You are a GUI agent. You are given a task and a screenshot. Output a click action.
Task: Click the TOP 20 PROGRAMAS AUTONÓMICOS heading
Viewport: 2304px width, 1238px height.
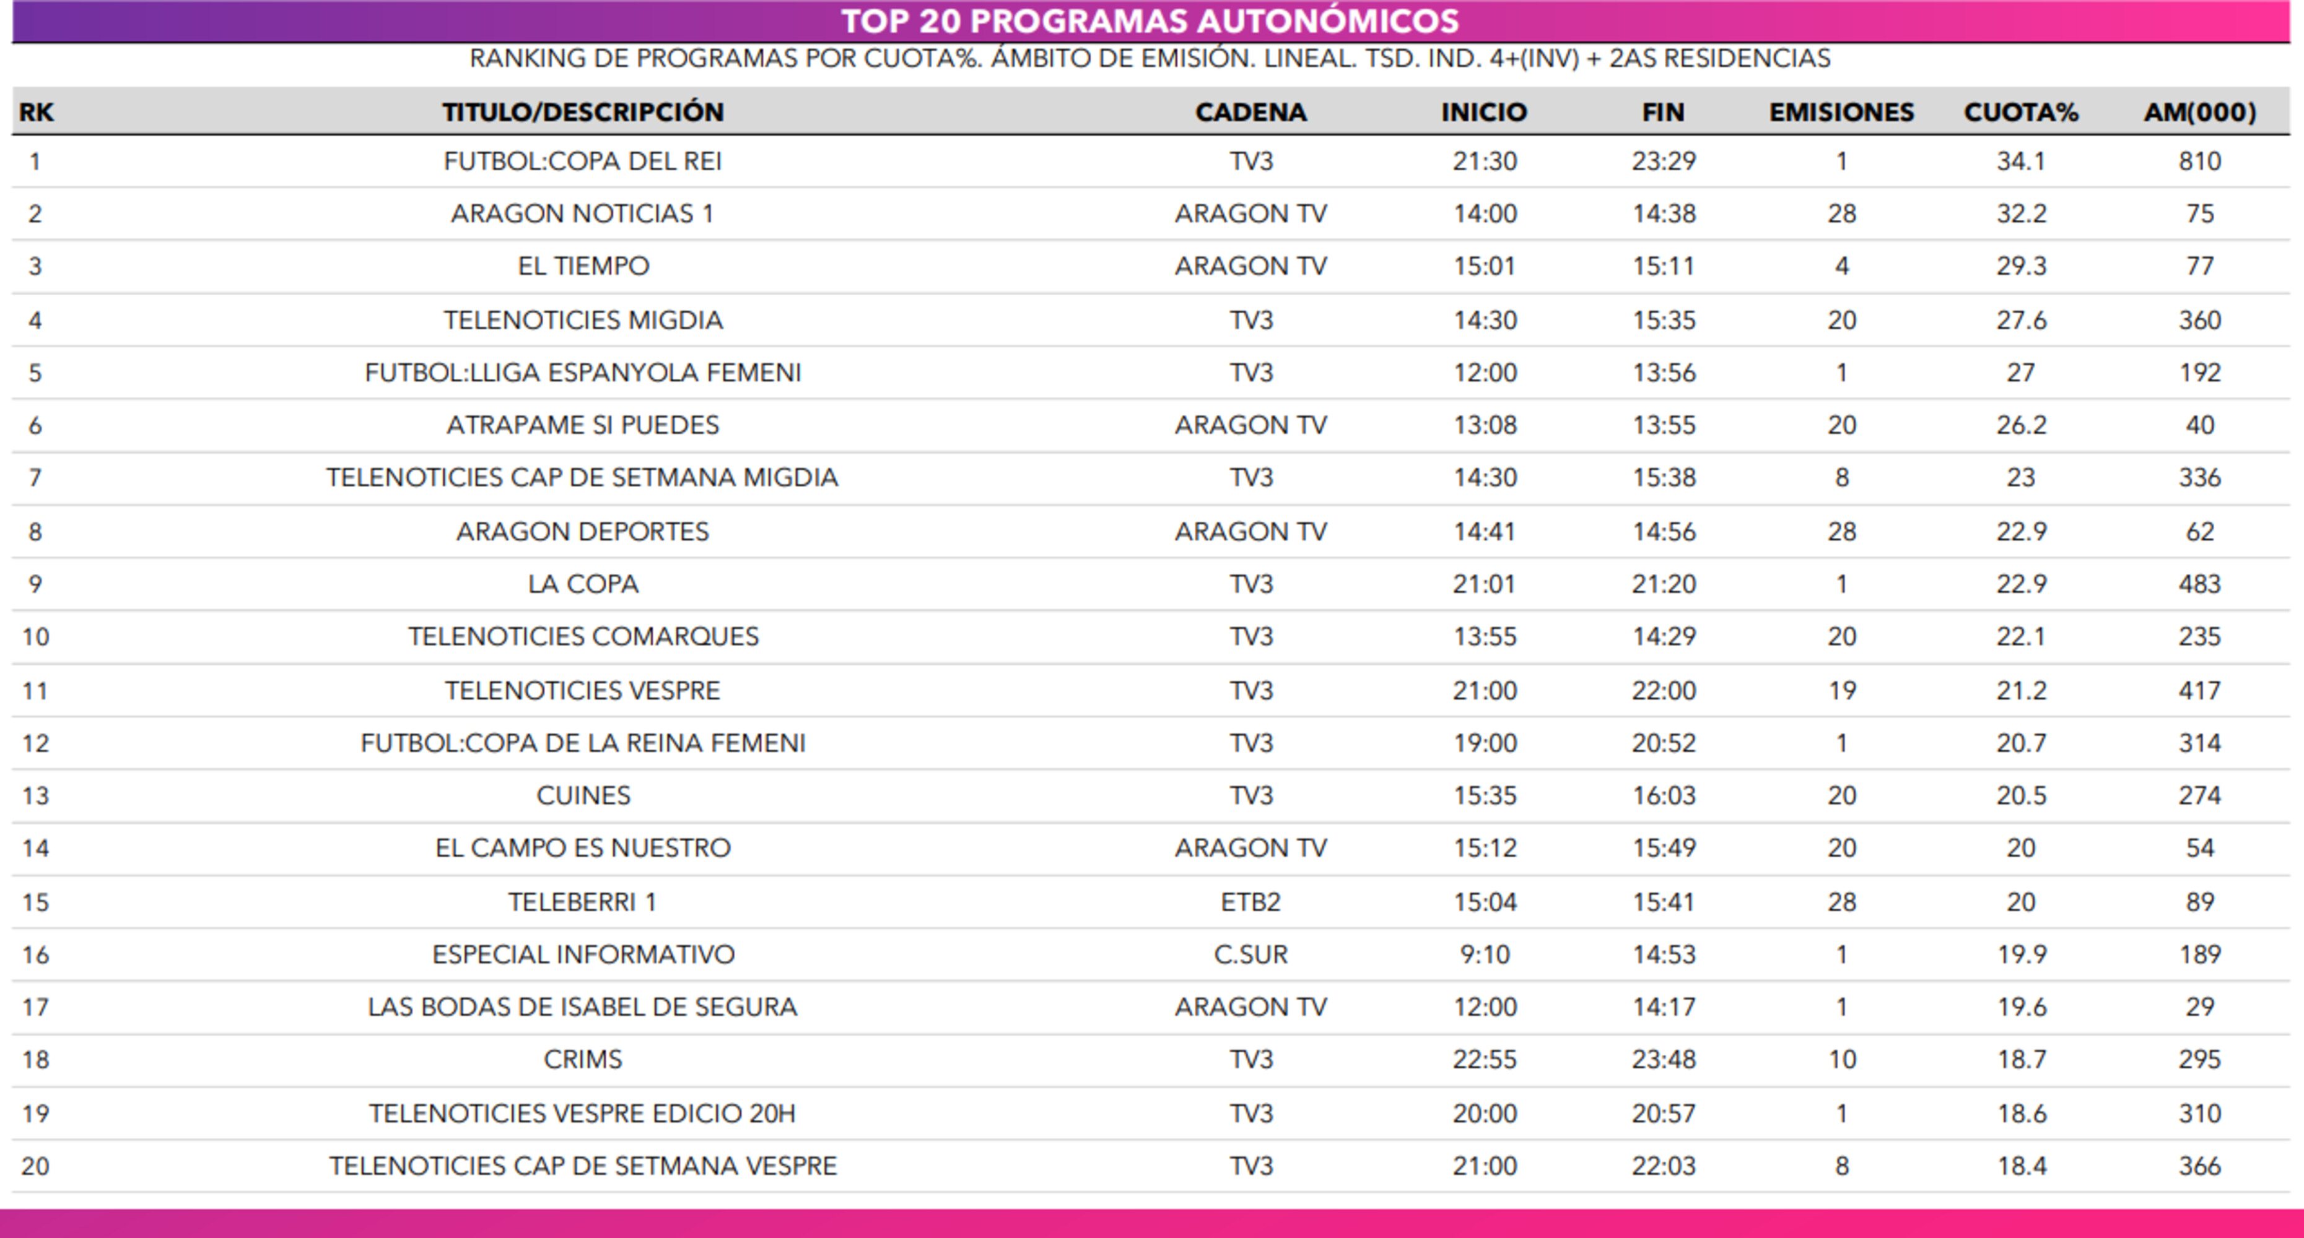point(1150,22)
